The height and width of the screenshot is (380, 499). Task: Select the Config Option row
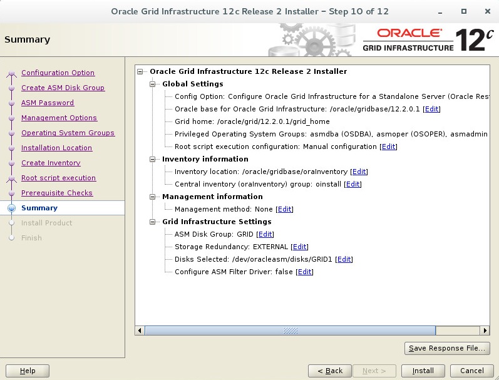332,96
